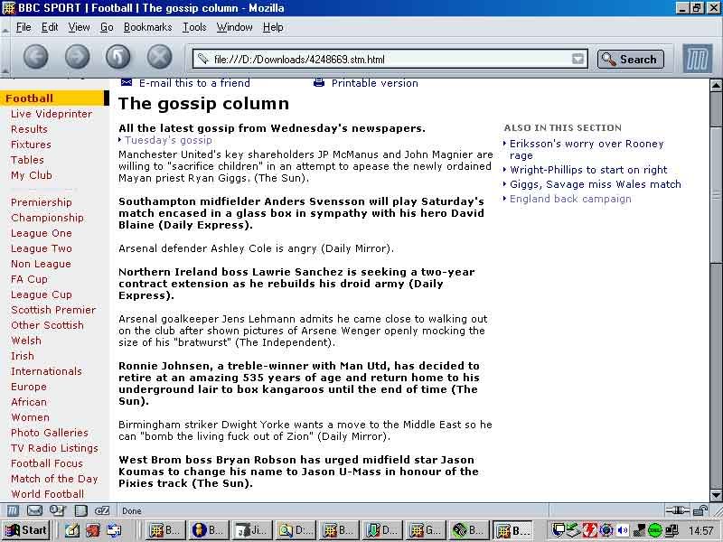Go to Premiership section
Image resolution: width=723 pixels, height=542 pixels.
[41, 202]
